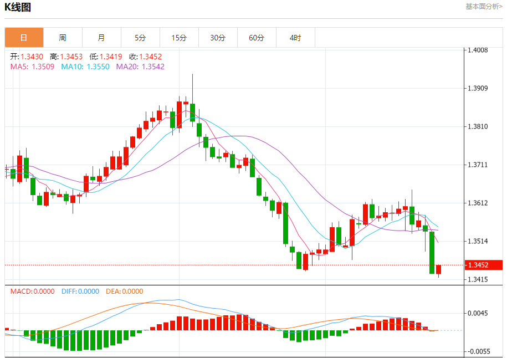
Task: Open the 5分 interval tab
Action: coord(140,38)
